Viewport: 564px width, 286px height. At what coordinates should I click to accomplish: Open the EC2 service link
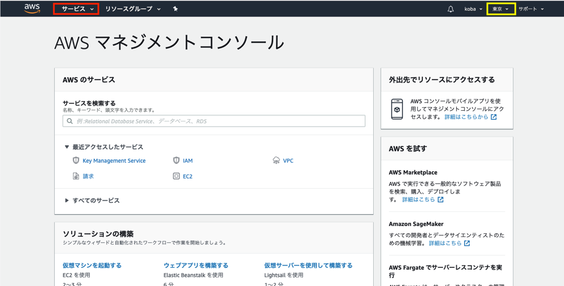pos(188,176)
